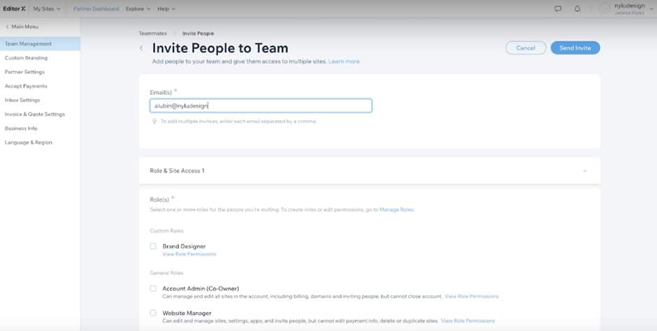
Task: Open the My Sites dropdown
Action: click(x=47, y=9)
